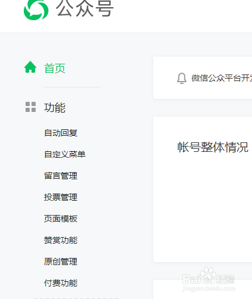Open 页面模板 in the sidebar
The height and width of the screenshot is (299, 252).
click(x=61, y=219)
